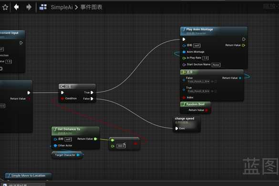Click the Branch node False output pin
Viewport: 279px width, 186px height.
pyautogui.click(x=92, y=98)
